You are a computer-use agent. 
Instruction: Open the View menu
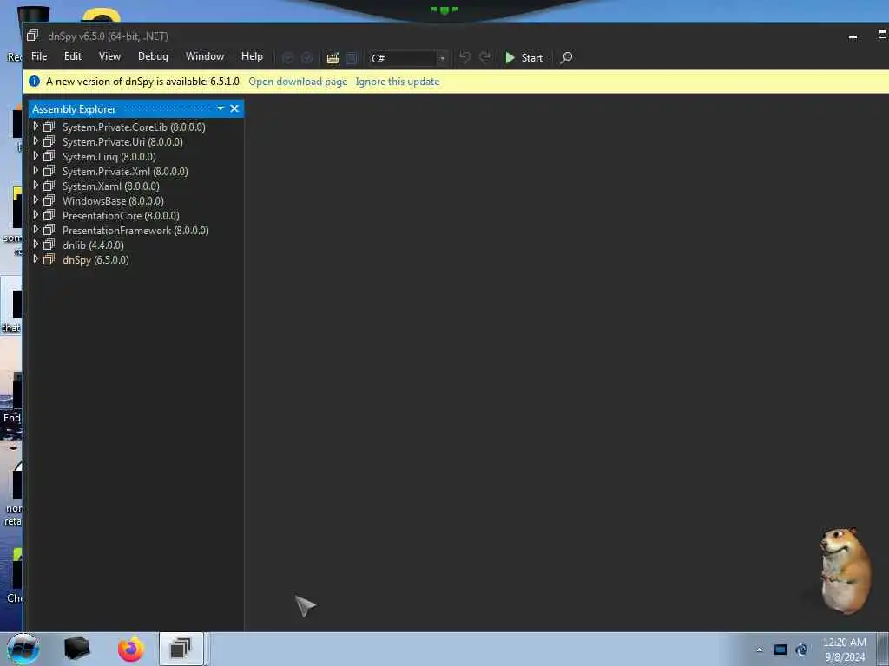[109, 56]
